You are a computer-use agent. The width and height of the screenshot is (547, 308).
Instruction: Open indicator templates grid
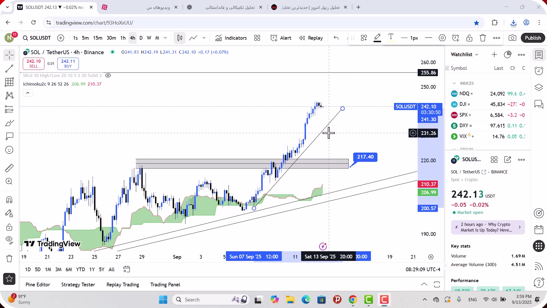pos(257,38)
